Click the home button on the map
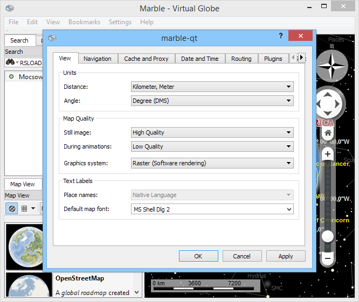The width and height of the screenshot is (359, 302). 328,133
